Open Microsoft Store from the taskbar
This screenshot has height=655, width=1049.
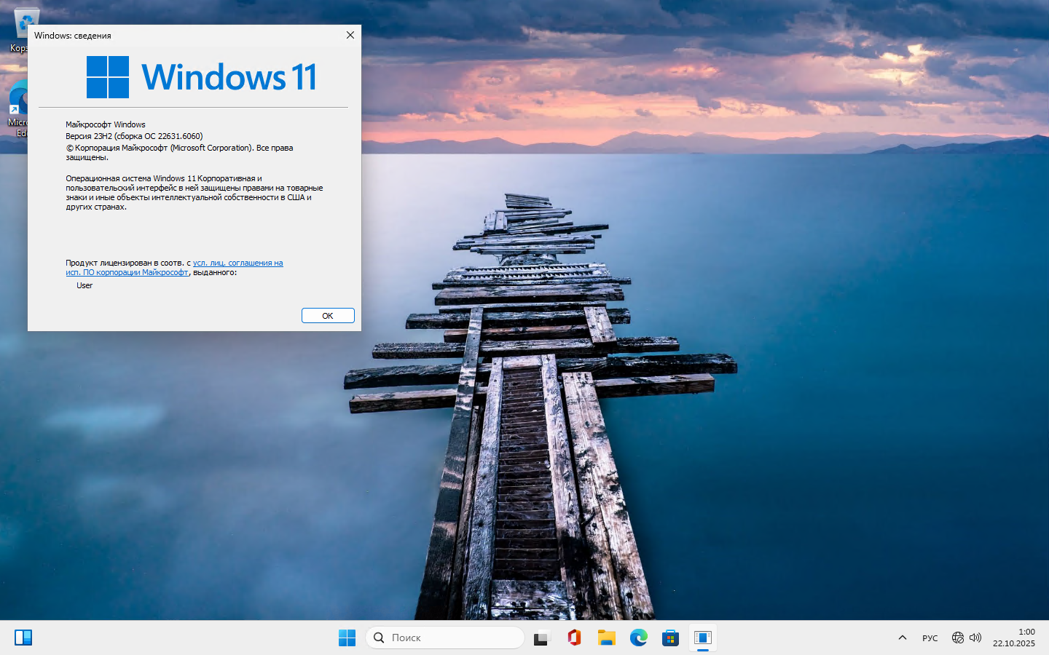click(x=671, y=638)
